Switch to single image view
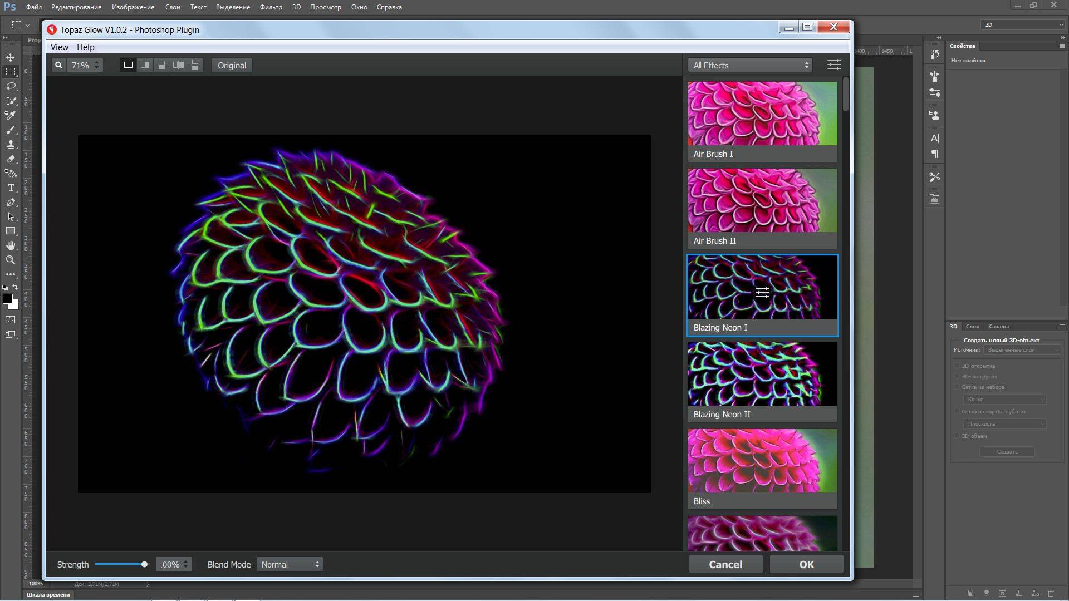Image resolution: width=1069 pixels, height=601 pixels. click(128, 65)
